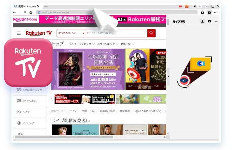Open Rチャンネル in the sidebar
The image size is (236, 150).
tap(29, 101)
